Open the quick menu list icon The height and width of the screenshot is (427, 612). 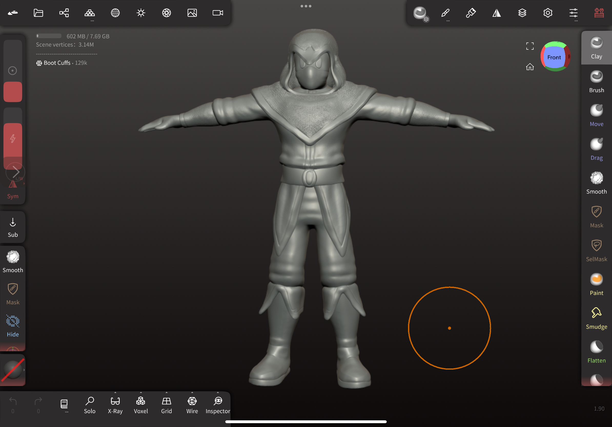[x=64, y=405]
